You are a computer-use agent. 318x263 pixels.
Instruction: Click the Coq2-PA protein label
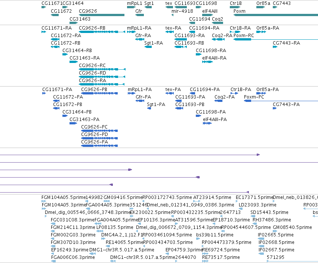click(x=225, y=97)
